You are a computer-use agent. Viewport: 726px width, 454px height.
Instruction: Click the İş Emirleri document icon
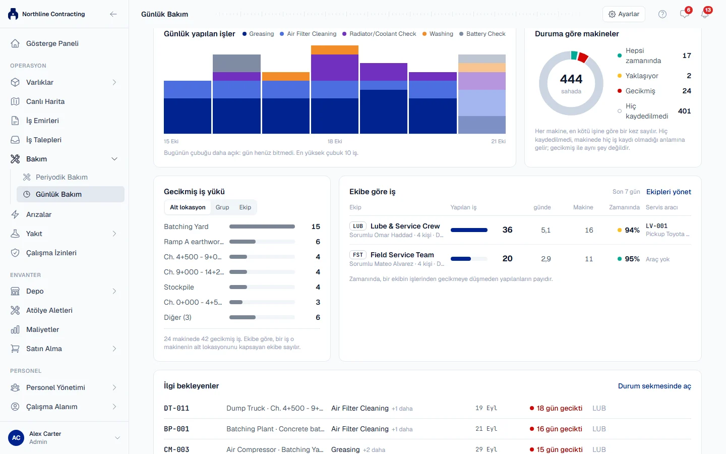(15, 121)
